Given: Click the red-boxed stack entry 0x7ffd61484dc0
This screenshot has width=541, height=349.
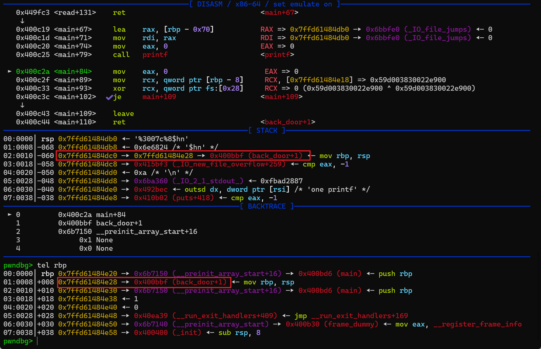Looking at the screenshot, I should [87, 156].
